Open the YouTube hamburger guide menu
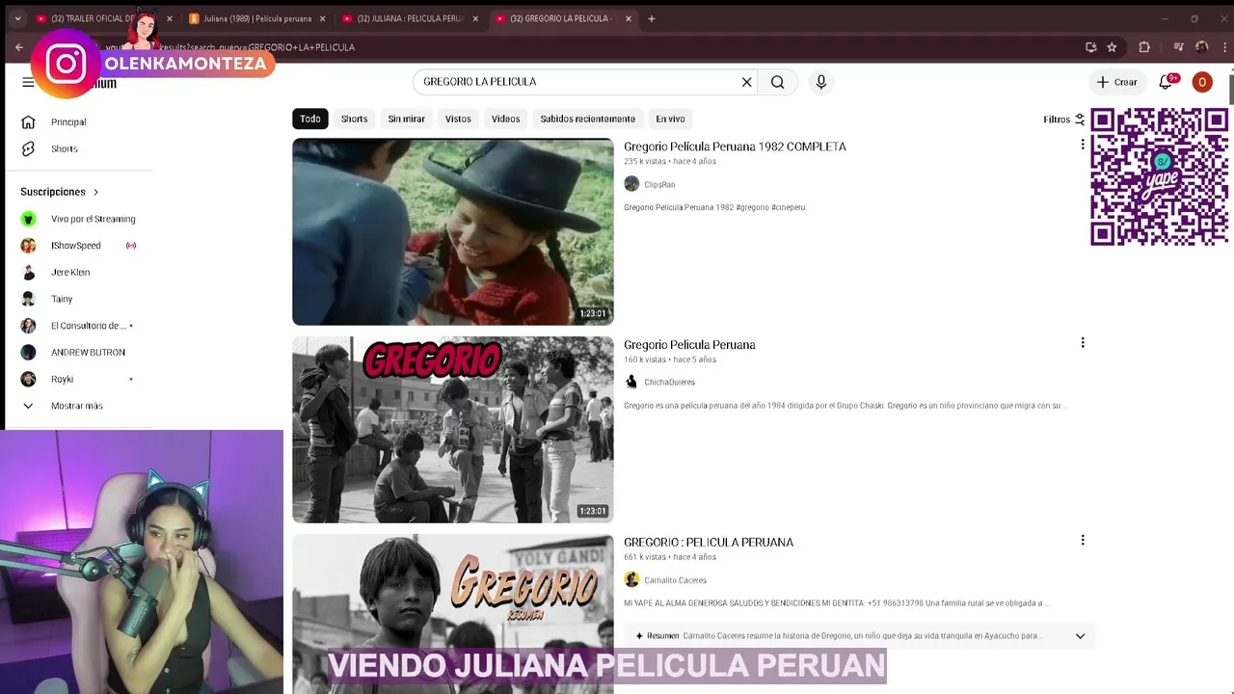Image resolution: width=1234 pixels, height=694 pixels. (28, 82)
